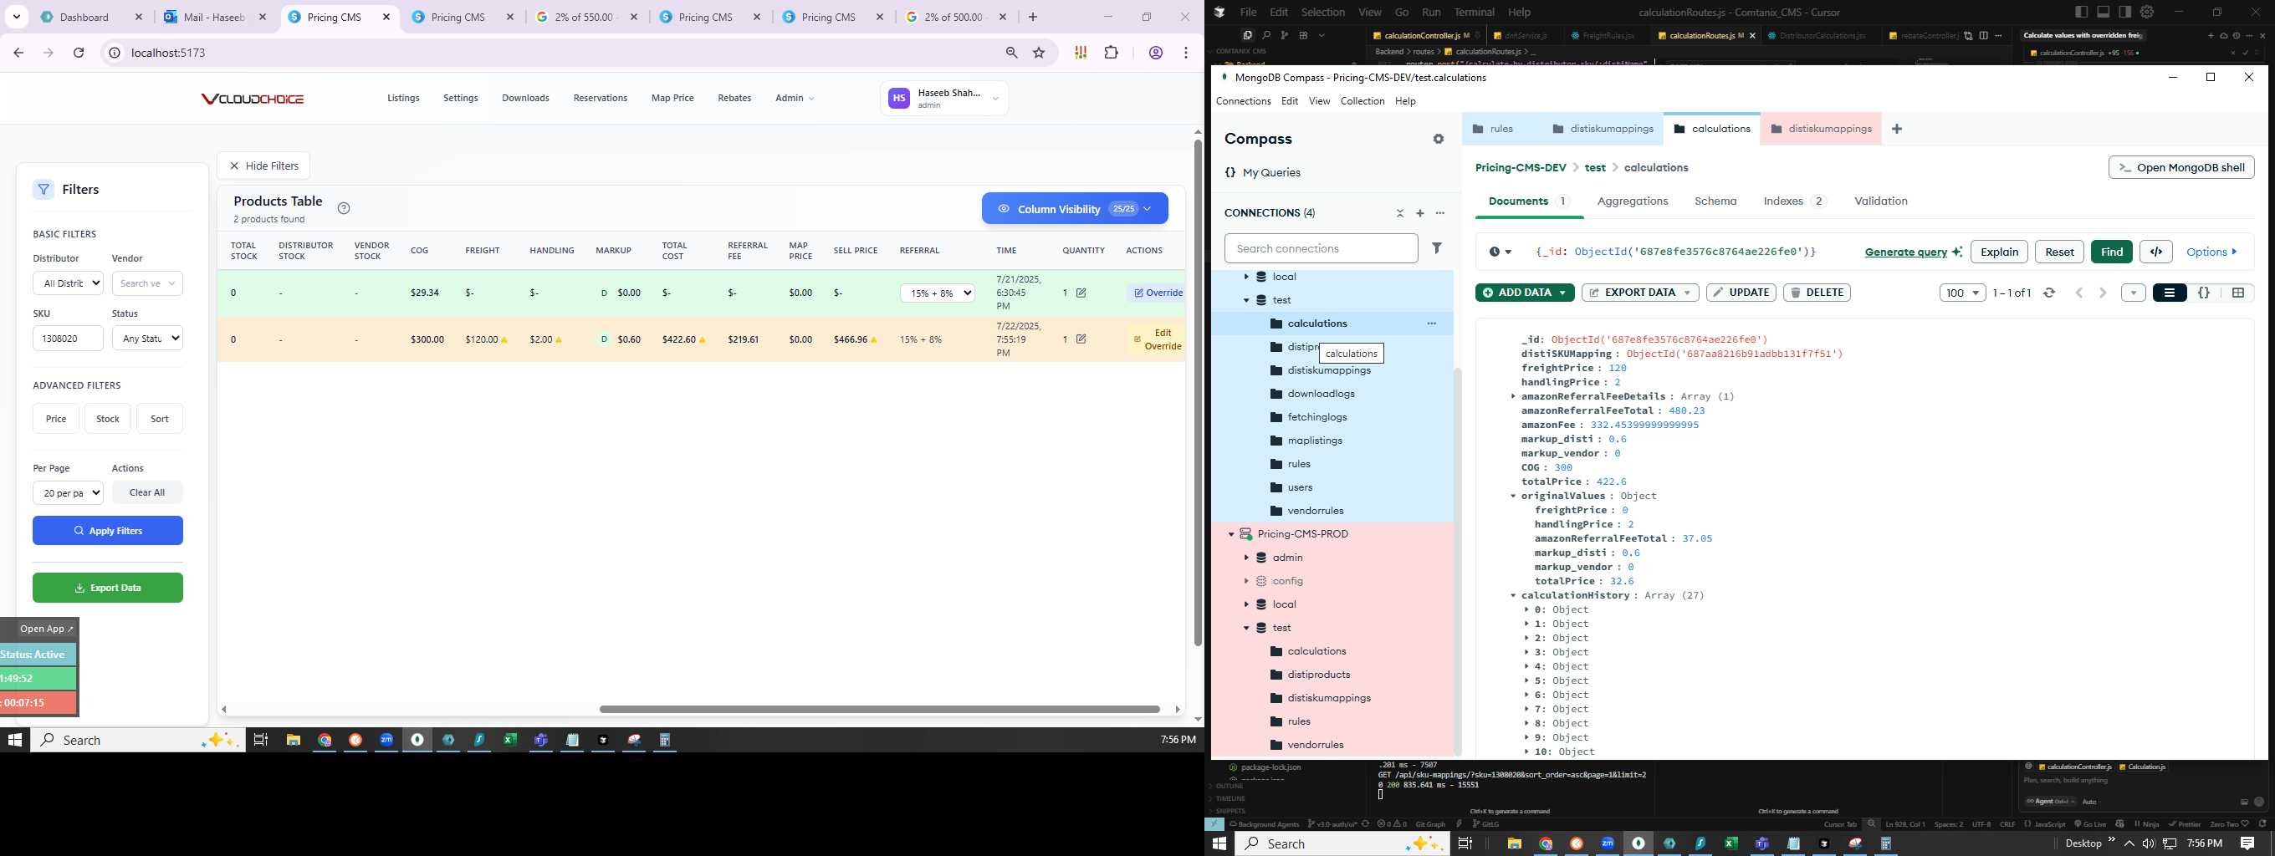Open the Validation tab in Compass
2275x856 pixels.
pyautogui.click(x=1880, y=201)
